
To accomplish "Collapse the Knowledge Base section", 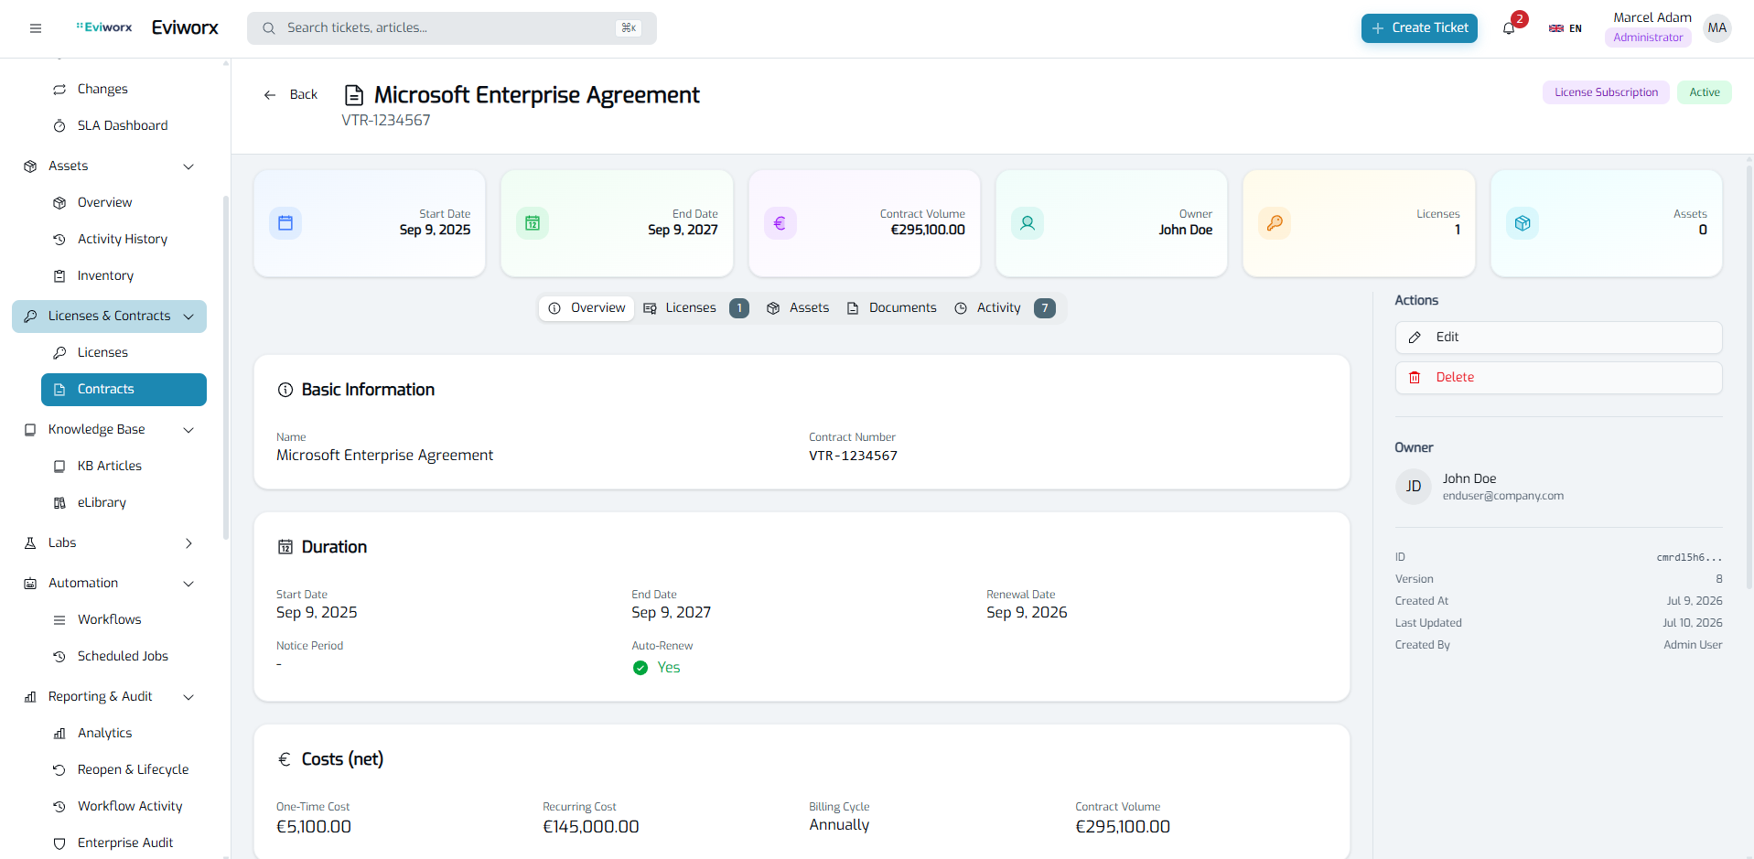I will click(x=109, y=429).
